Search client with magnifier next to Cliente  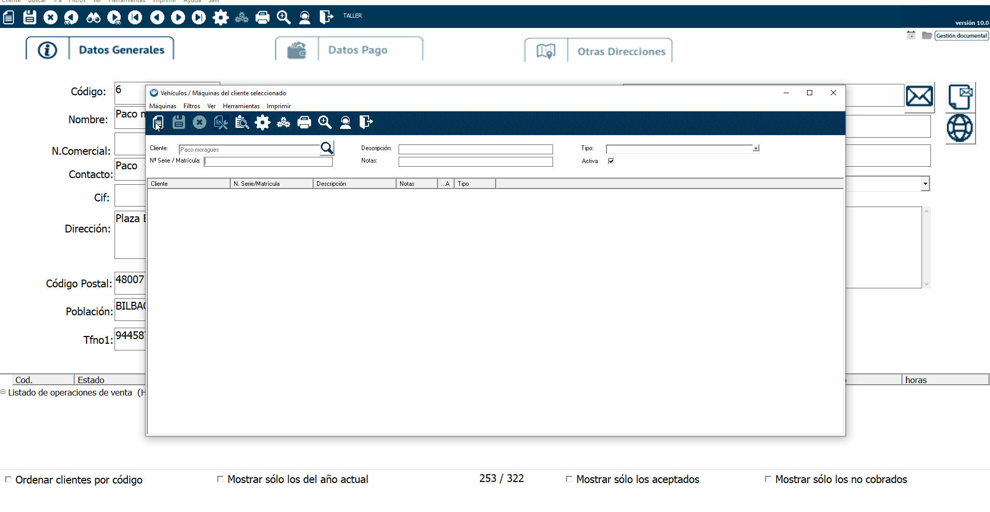pos(327,149)
